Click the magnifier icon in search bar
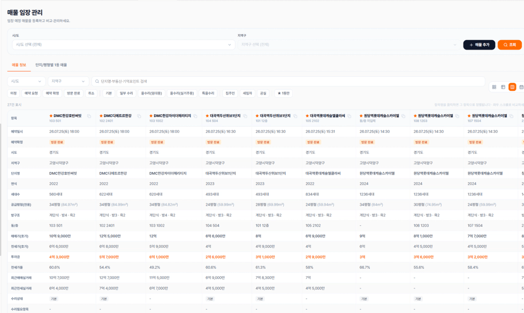524x313 pixels. coord(97,81)
